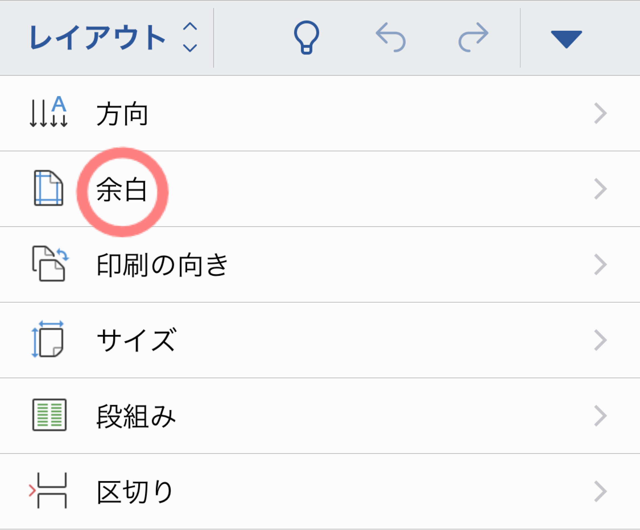Screen dimensions: 640x530
Task: Collapse the ribbon with the triangle arrow
Action: pos(566,39)
